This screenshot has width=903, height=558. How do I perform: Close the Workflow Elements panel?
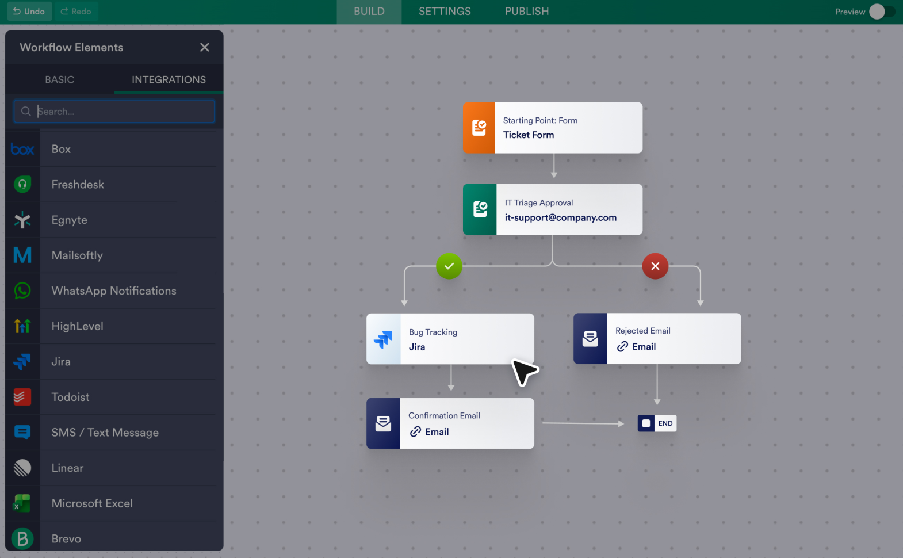(x=205, y=48)
